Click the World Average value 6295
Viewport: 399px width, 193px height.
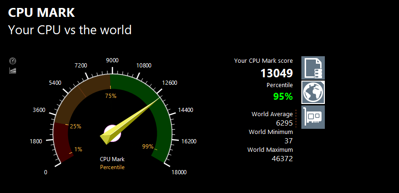[284, 123]
